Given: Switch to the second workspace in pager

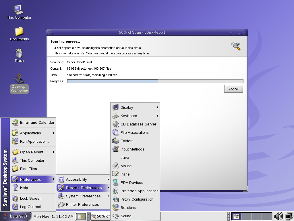Looking at the screenshot, I should click(246, 216).
